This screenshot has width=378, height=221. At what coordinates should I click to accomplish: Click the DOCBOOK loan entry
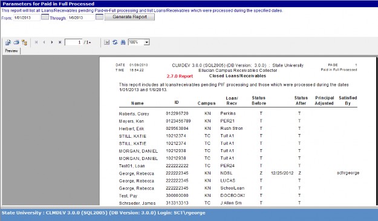pyautogui.click(x=232, y=196)
